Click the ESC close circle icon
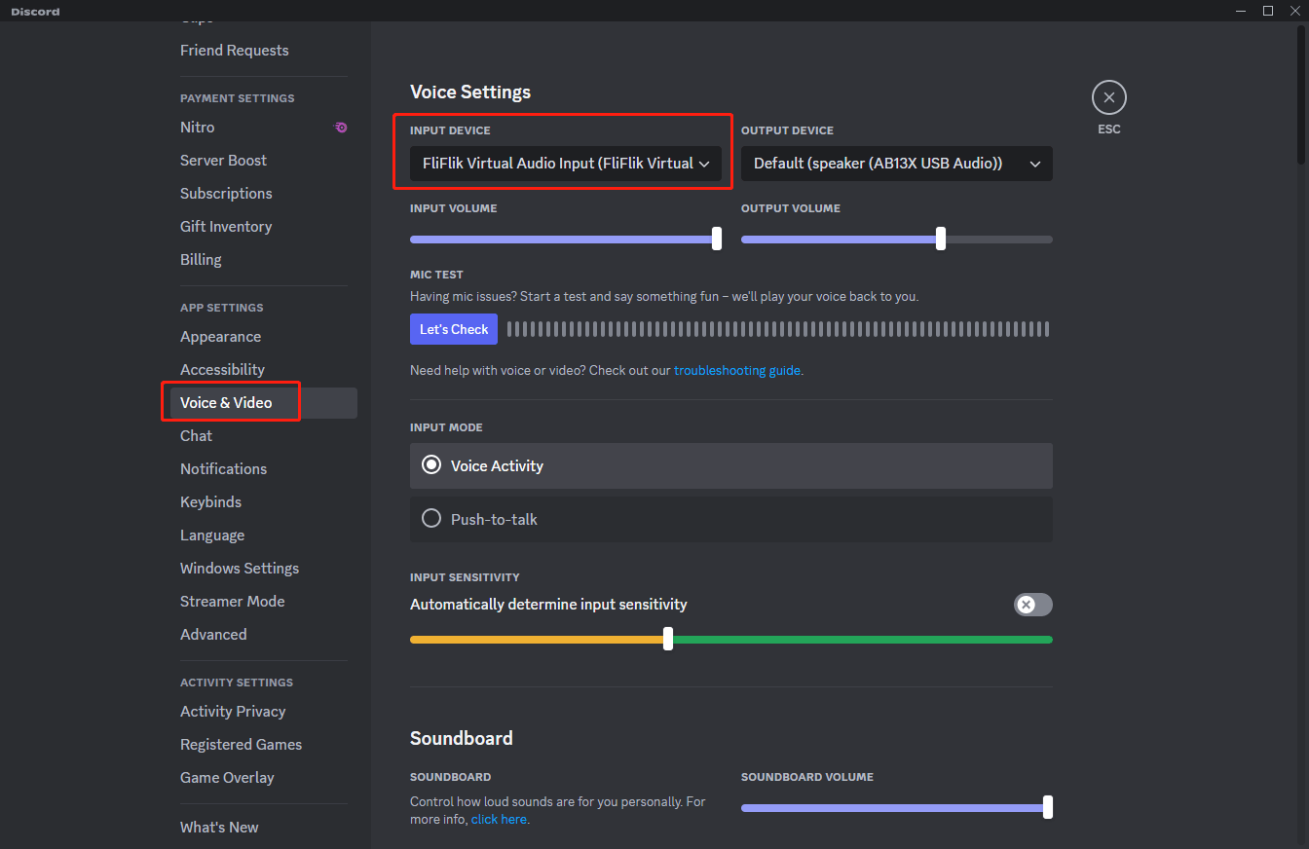This screenshot has height=849, width=1309. click(1108, 97)
